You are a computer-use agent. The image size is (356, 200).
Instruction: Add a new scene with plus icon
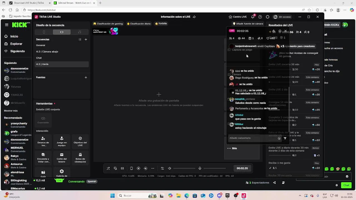(86, 39)
